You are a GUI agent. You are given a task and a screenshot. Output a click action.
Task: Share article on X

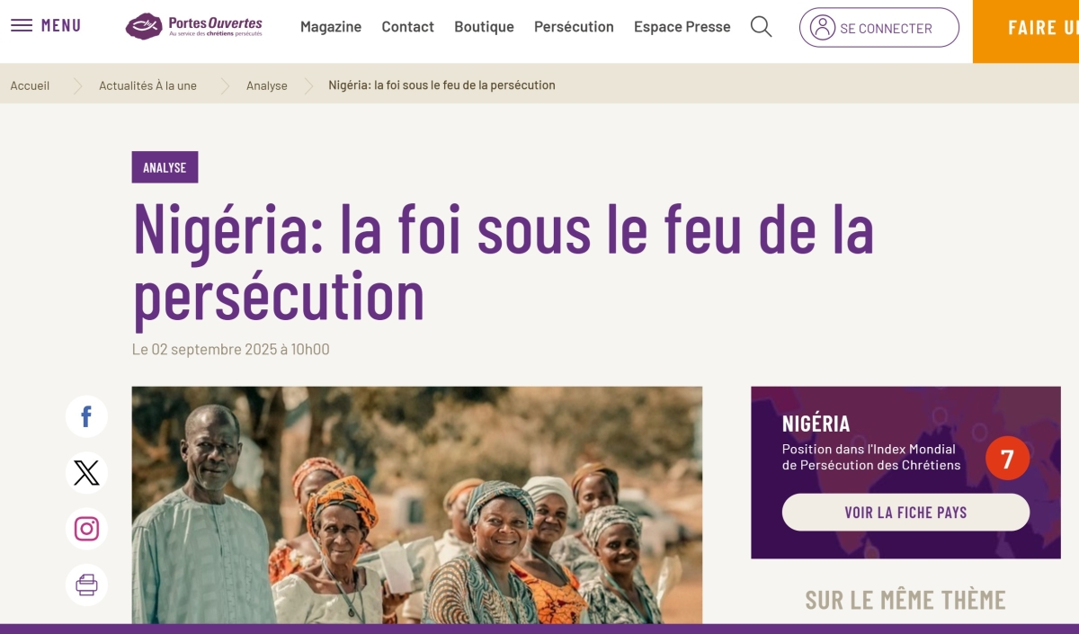(x=86, y=473)
